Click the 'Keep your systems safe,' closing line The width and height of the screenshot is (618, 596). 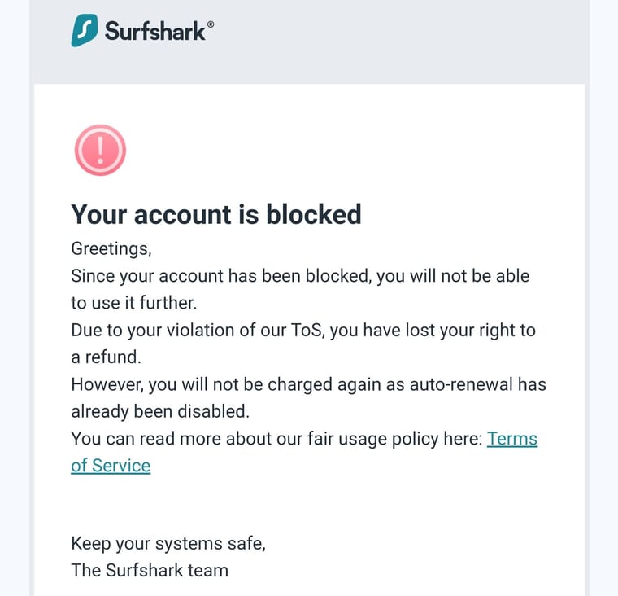coord(168,544)
